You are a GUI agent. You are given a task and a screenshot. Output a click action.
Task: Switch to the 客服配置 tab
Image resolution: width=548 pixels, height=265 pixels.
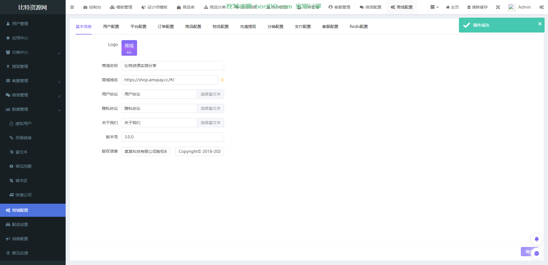coord(330,27)
